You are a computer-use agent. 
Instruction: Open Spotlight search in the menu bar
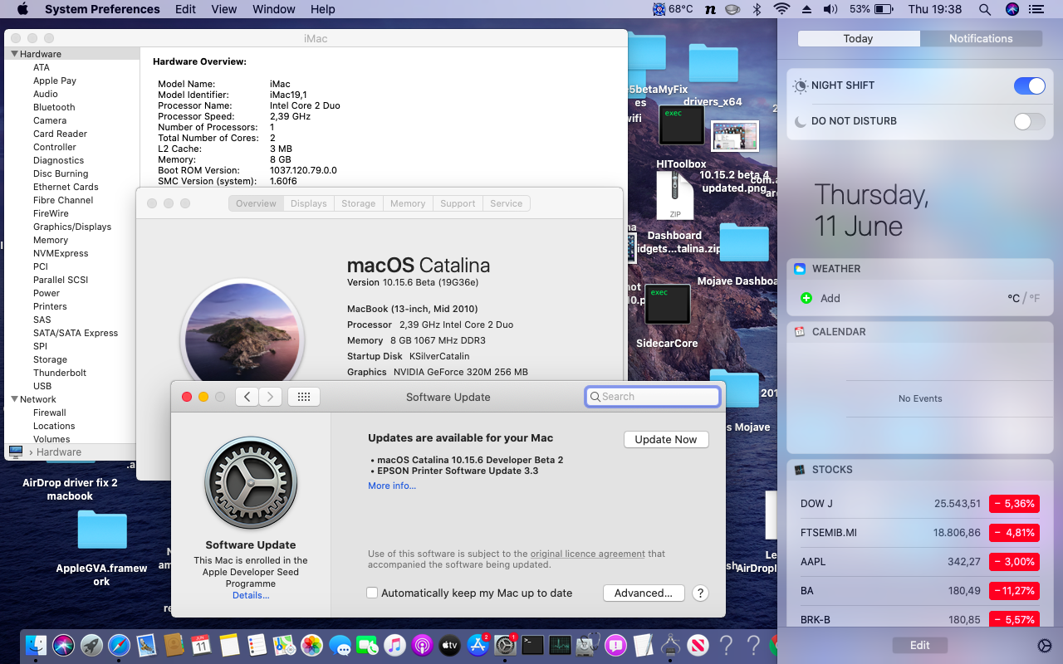pyautogui.click(x=985, y=9)
